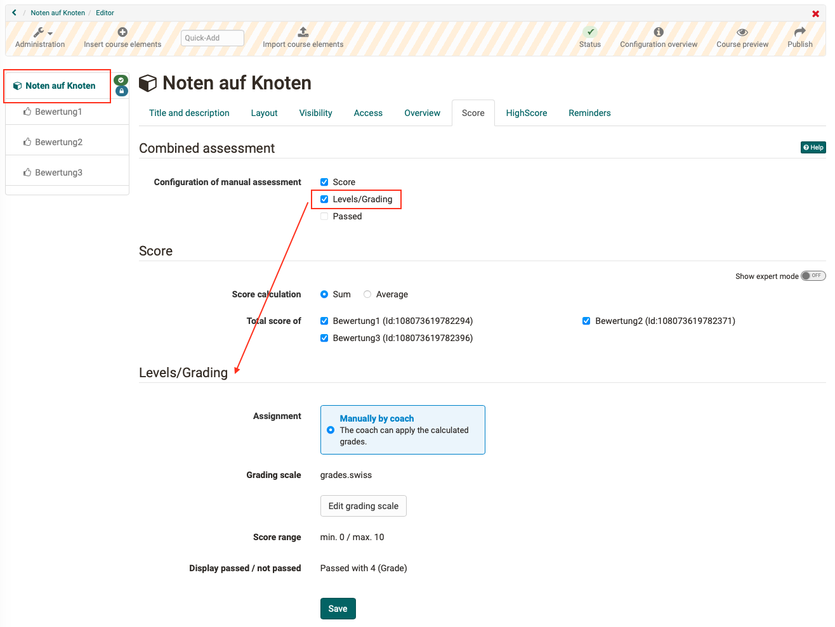The height and width of the screenshot is (627, 835).
Task: Click inside the Quick-Add field
Action: 212,37
